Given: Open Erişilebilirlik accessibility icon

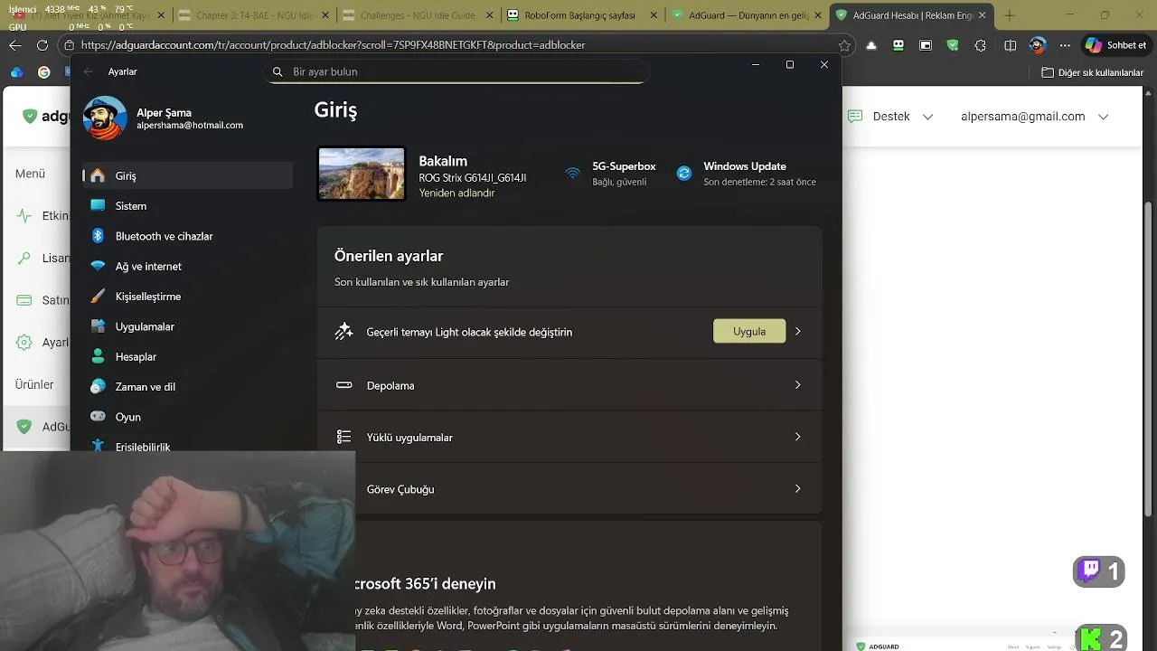Looking at the screenshot, I should pyautogui.click(x=98, y=446).
